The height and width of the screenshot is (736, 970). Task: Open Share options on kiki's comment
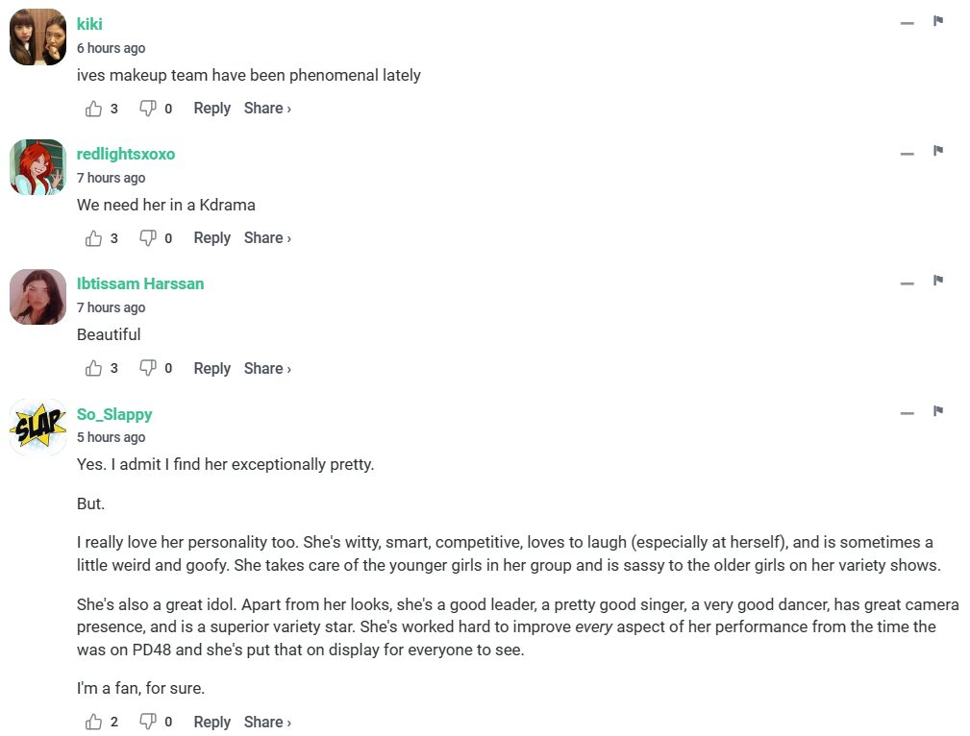click(266, 109)
